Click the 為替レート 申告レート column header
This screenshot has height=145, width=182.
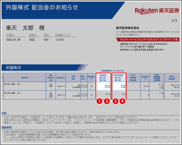[84, 78]
